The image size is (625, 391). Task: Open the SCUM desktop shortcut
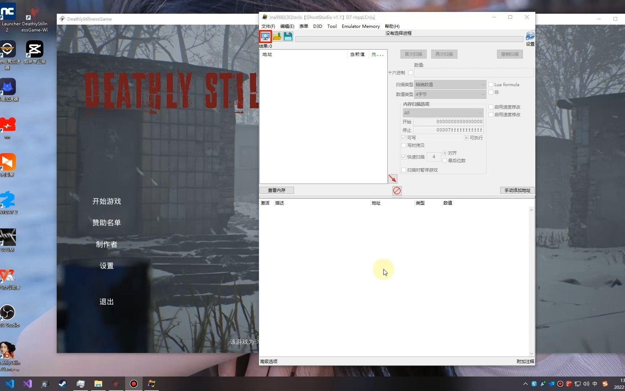pyautogui.click(x=8, y=240)
